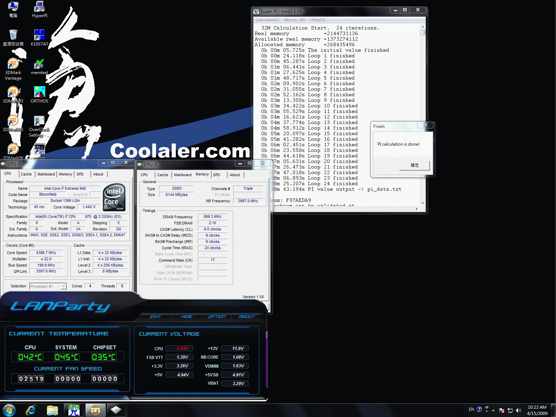This screenshot has width=556, height=417.
Task: Open ABOUT in LANParty utility
Action: (x=247, y=317)
